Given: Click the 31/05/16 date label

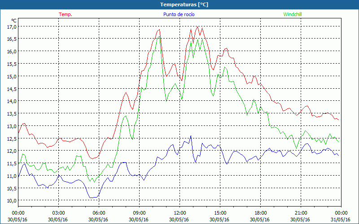Looking at the screenshot, I should 340,220.
